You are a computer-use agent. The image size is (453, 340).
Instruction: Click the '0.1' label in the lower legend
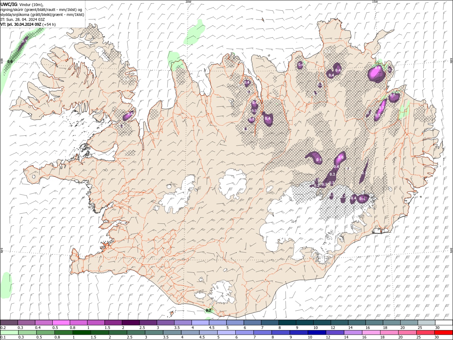click(3, 338)
